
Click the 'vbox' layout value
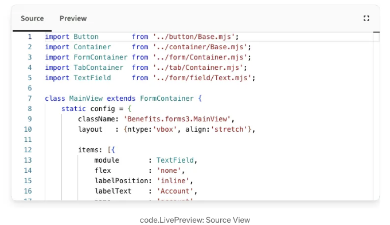coord(165,129)
